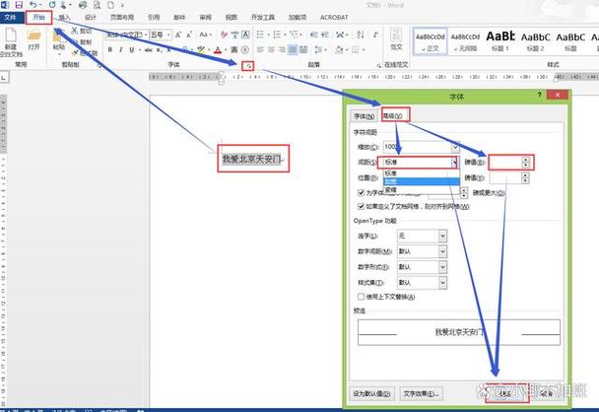Toggle Bold formatting
This screenshot has width=599, height=412.
pos(110,49)
